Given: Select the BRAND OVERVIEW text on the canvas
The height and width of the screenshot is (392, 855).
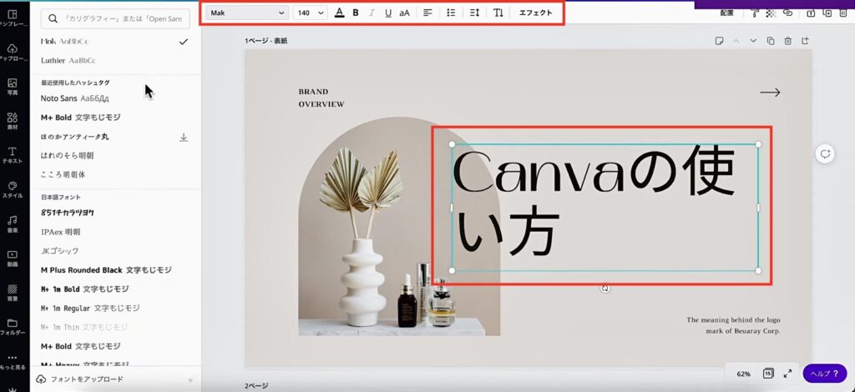Looking at the screenshot, I should click(x=321, y=98).
